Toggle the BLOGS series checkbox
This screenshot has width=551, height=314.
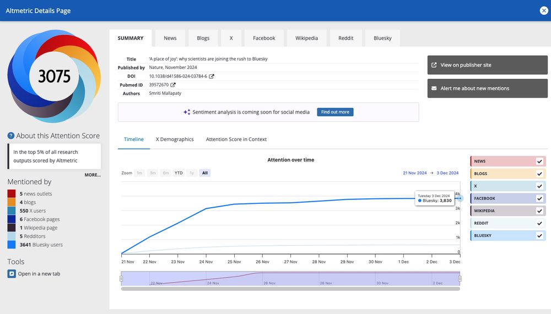(x=539, y=174)
